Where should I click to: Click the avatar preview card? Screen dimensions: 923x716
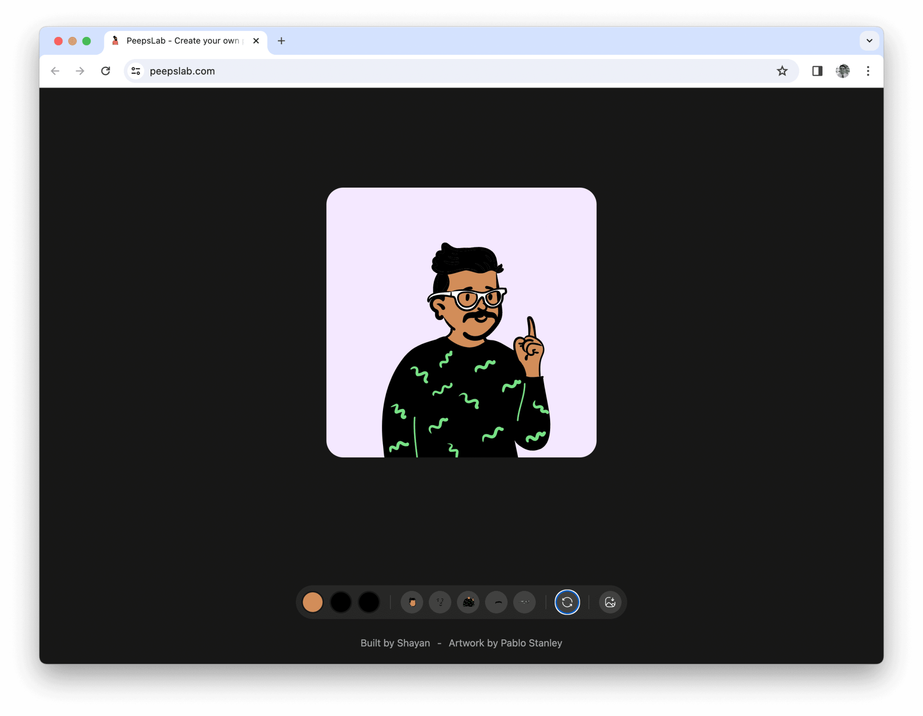pyautogui.click(x=461, y=322)
